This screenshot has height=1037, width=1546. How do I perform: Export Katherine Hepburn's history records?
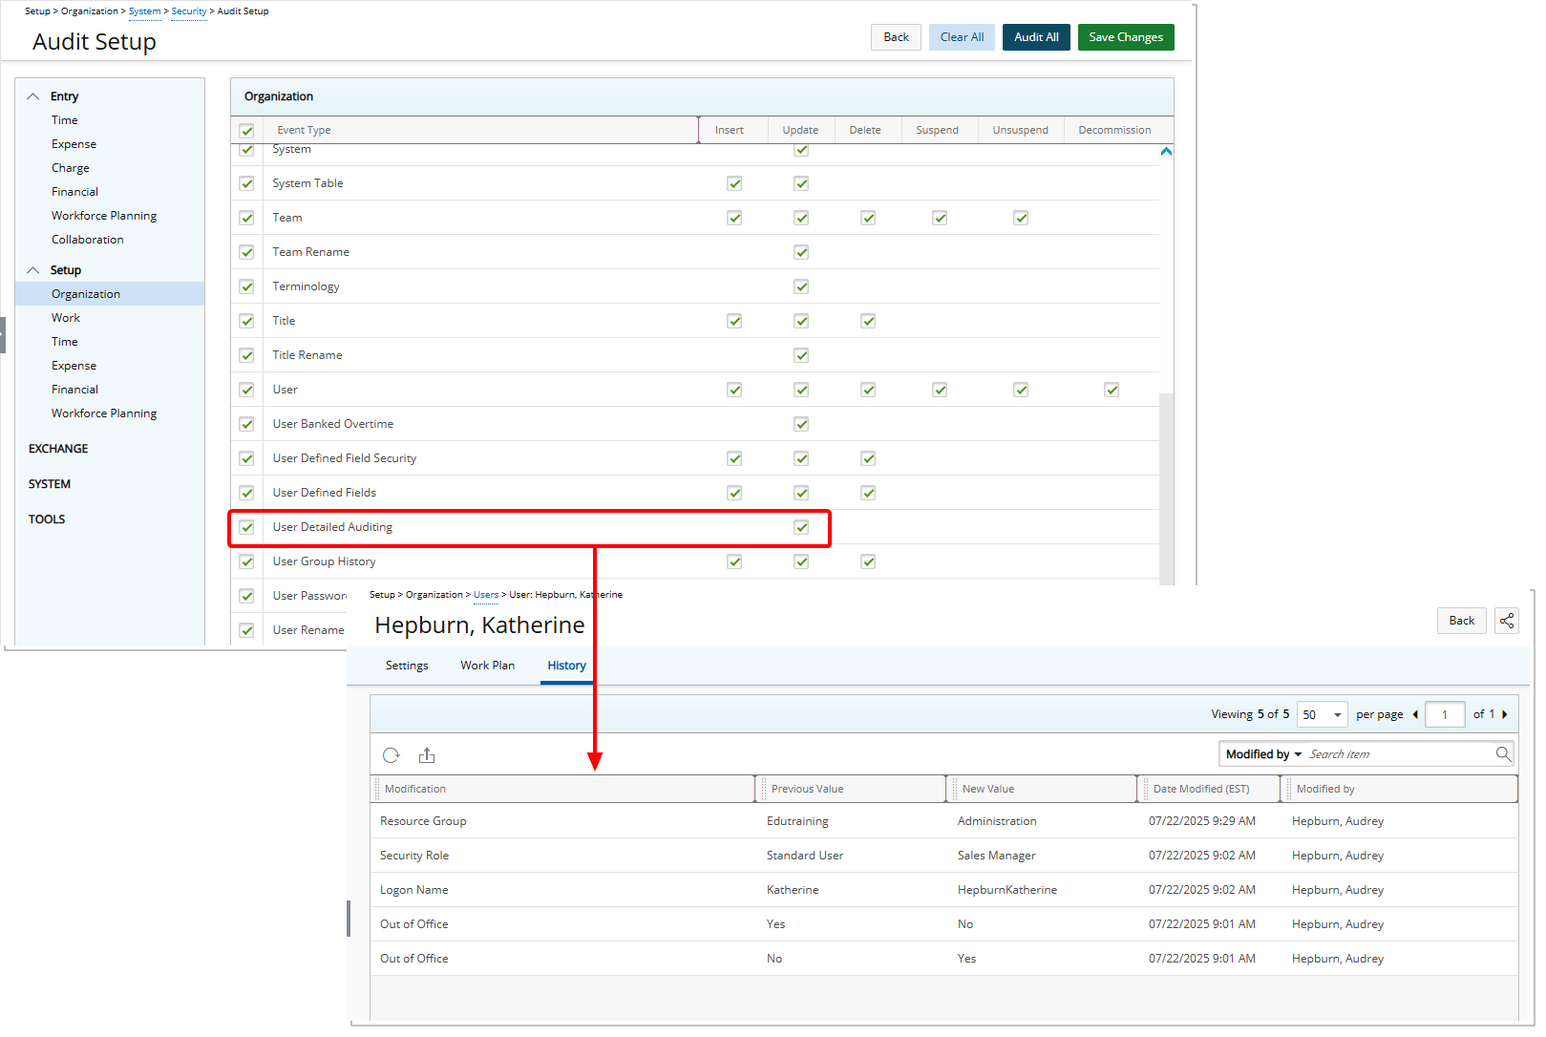pos(427,754)
